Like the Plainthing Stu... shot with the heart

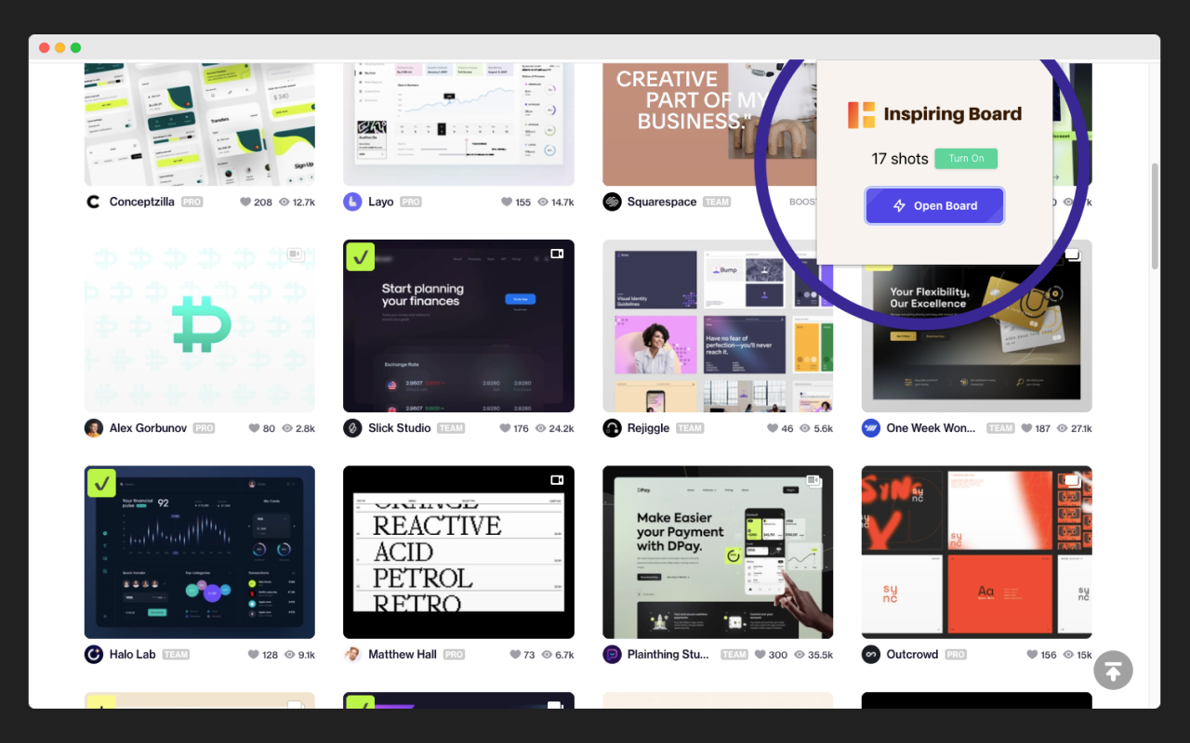[x=760, y=655]
